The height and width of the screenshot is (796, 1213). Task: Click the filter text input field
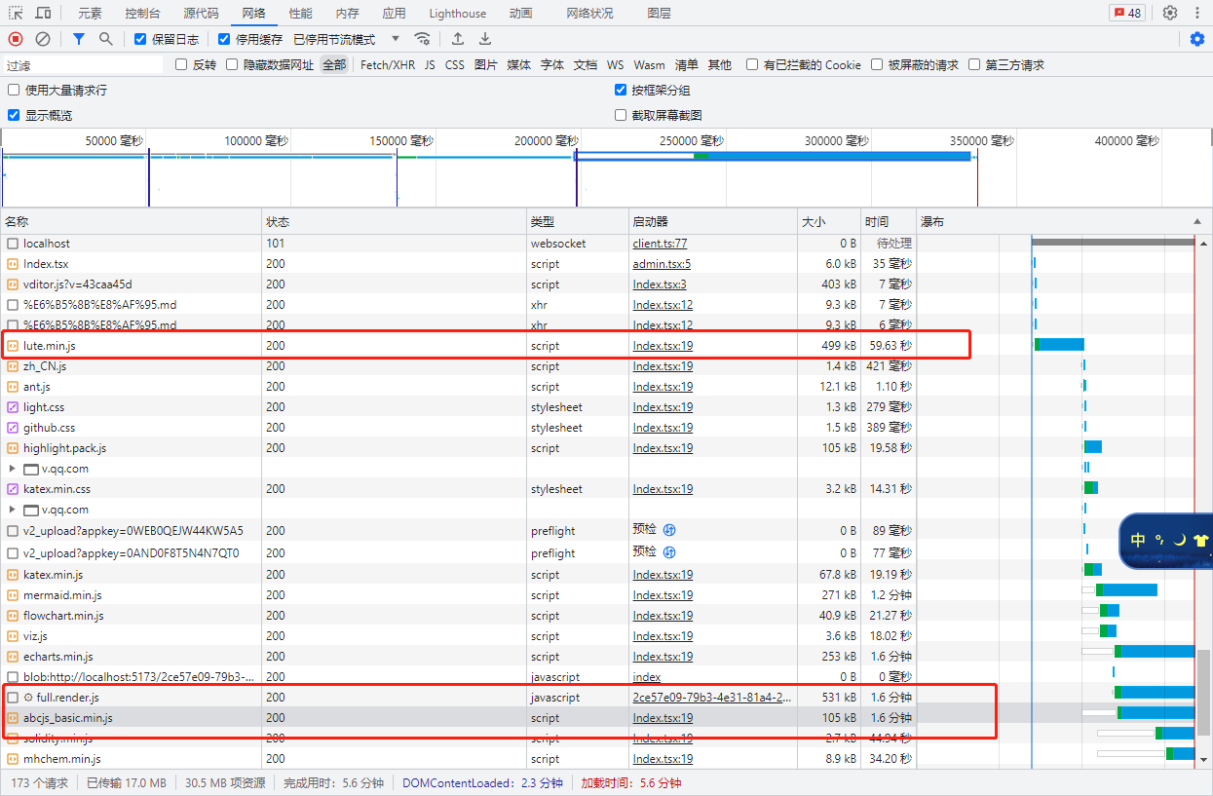[x=83, y=65]
